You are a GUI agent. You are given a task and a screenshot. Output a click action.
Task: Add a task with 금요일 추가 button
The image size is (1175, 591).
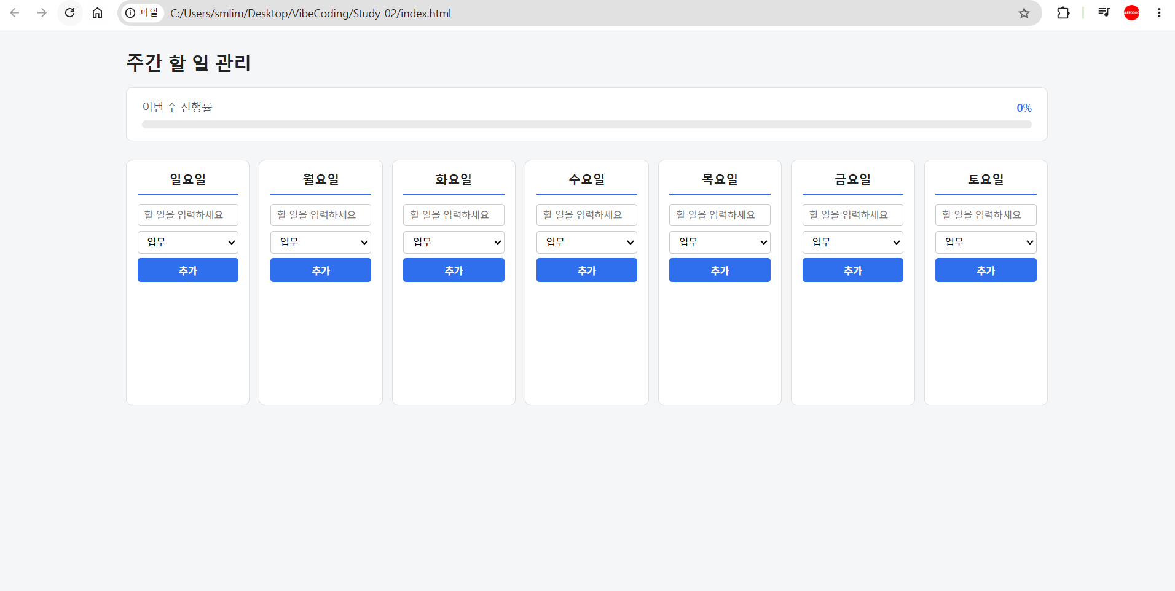pyautogui.click(x=853, y=270)
